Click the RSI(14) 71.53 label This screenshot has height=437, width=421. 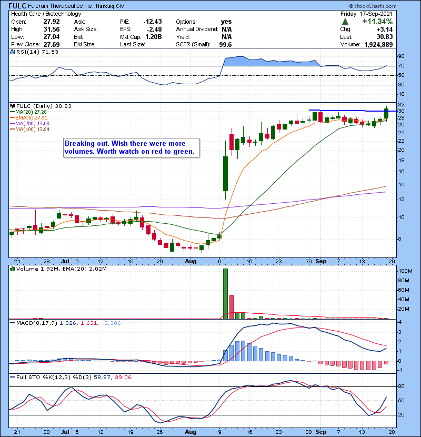point(37,52)
